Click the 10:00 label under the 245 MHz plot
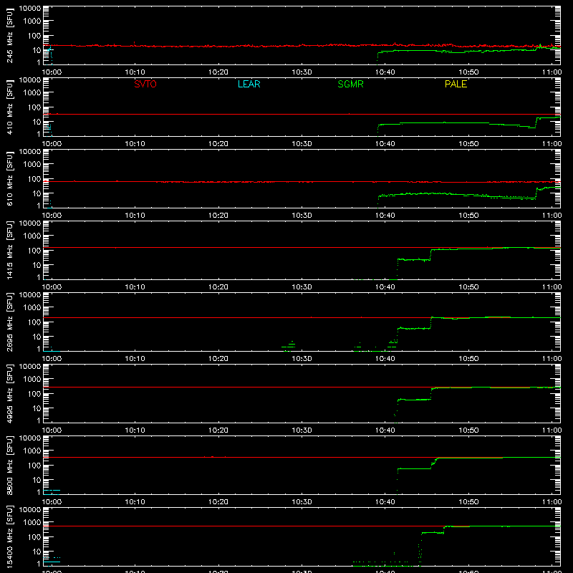Screen dimensions: 573x573 [52, 72]
